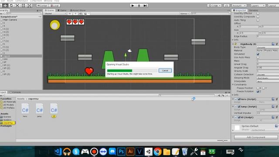Toggle Use Auto Mass checkbox

click(258, 58)
